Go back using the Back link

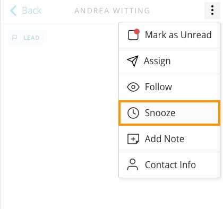(x=25, y=11)
